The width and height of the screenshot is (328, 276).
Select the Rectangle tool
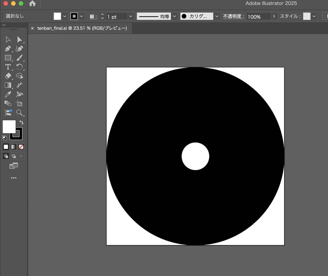pyautogui.click(x=8, y=58)
